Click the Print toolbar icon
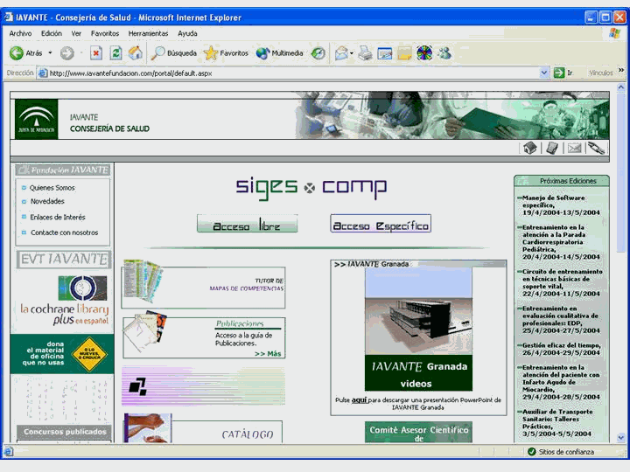This screenshot has height=472, width=630. click(x=365, y=53)
